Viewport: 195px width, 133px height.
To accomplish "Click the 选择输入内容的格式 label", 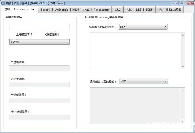I will click(102, 27).
